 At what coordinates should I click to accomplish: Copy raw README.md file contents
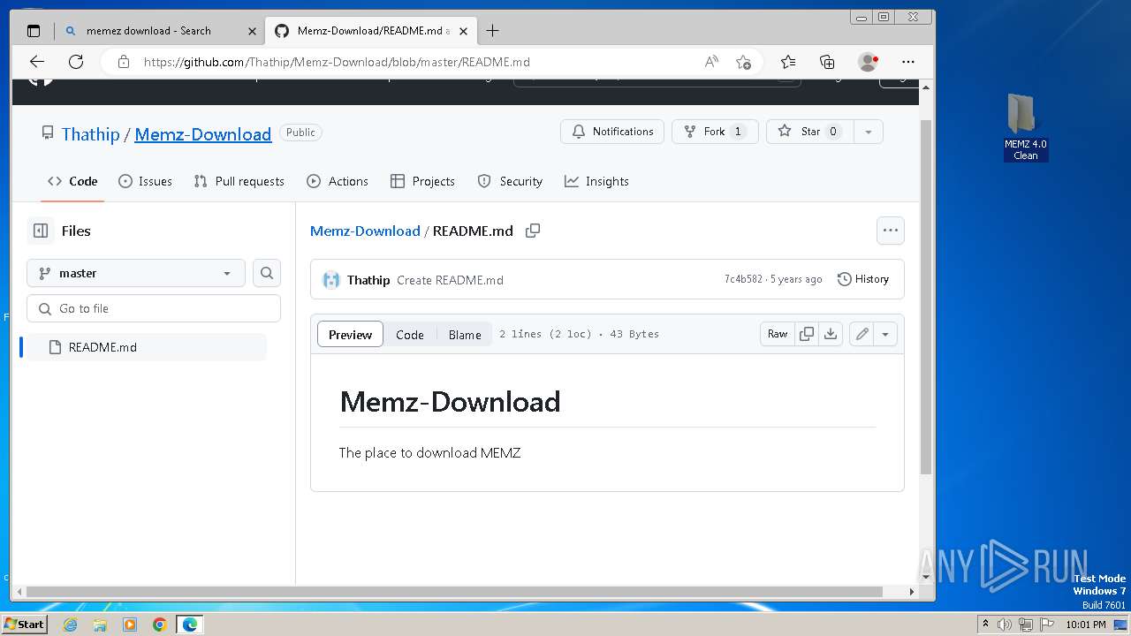click(x=806, y=334)
